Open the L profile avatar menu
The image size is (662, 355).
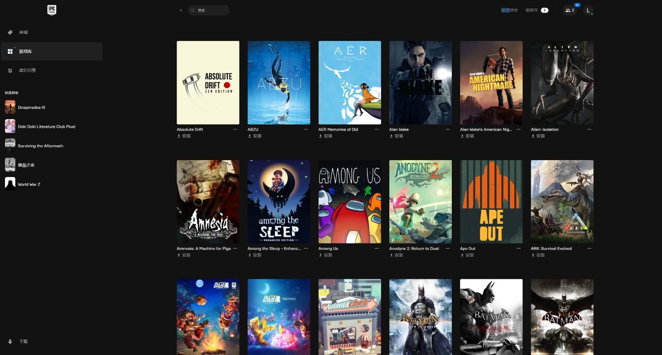(x=588, y=10)
